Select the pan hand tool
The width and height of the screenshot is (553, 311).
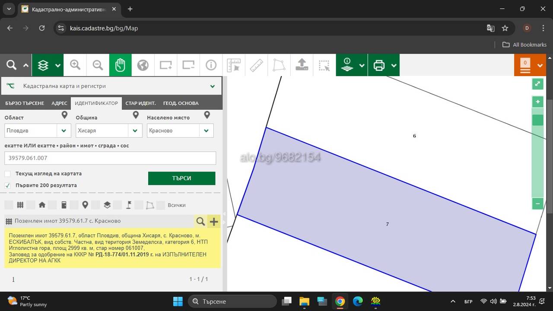pyautogui.click(x=120, y=65)
